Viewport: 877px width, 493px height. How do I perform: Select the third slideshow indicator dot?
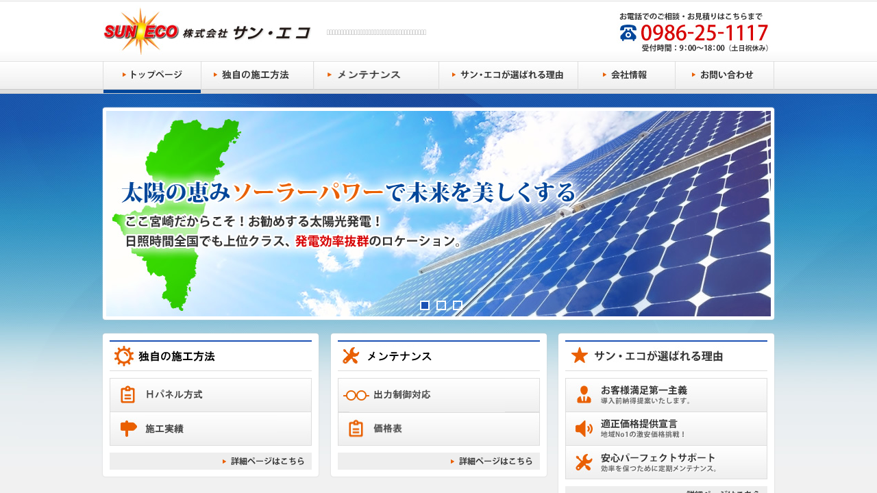(458, 305)
